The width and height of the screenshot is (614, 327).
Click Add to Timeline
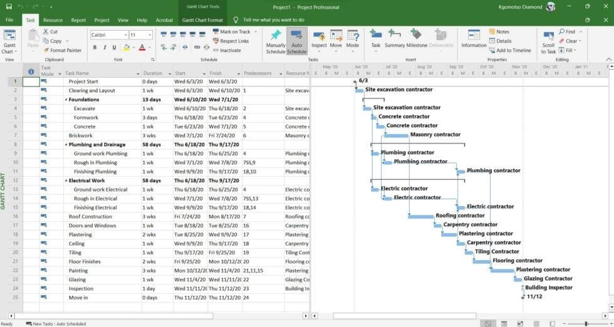[510, 50]
